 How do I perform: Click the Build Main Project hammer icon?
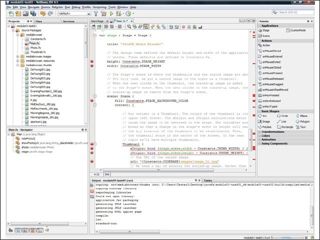coord(96,13)
